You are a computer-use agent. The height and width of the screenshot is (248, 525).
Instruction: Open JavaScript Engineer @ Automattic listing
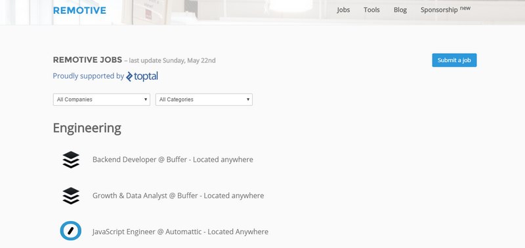click(180, 232)
